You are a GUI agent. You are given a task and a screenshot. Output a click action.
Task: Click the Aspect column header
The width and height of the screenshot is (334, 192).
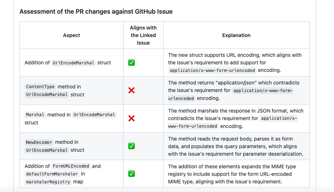click(x=71, y=35)
